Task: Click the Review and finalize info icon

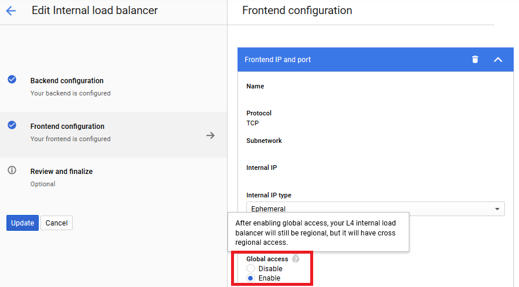Action: tap(12, 170)
